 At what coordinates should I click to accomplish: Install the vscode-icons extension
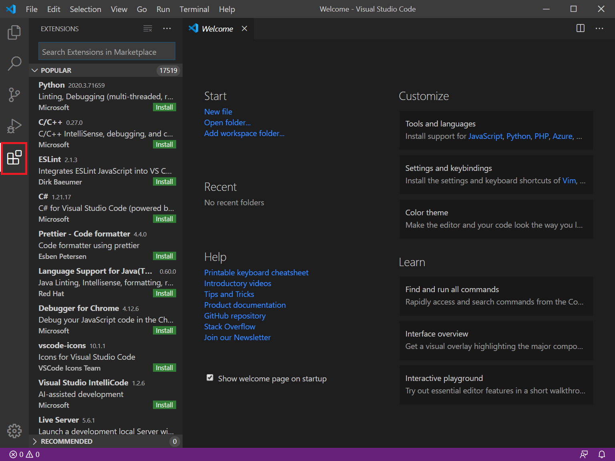165,368
